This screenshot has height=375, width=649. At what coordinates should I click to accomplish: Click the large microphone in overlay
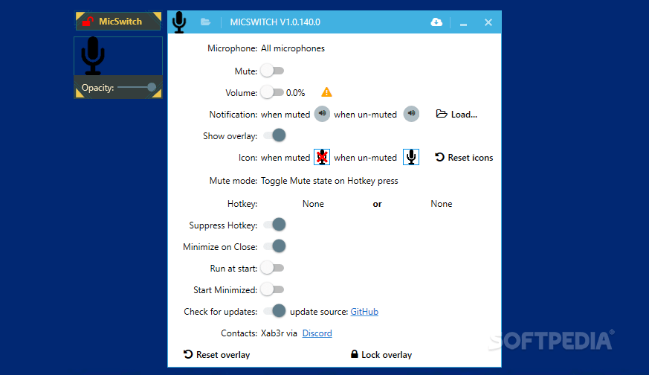click(93, 56)
